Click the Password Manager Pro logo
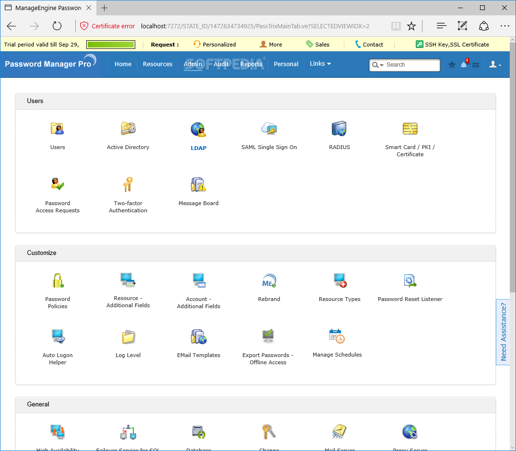Viewport: 516px width, 451px height. [x=50, y=62]
